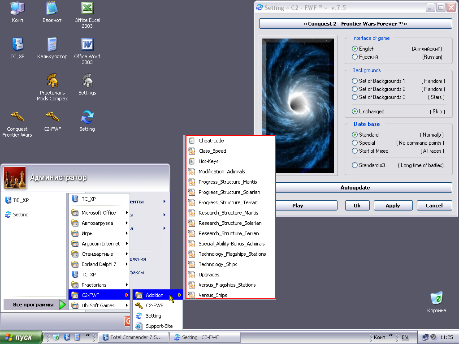This screenshot has height=344, width=459.
Task: Click the Ok button
Action: click(357, 205)
